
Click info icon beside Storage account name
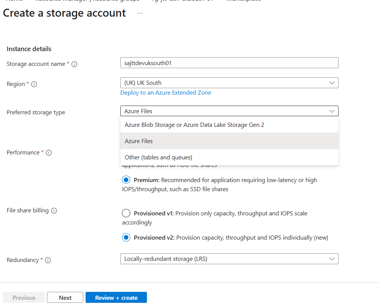click(74, 64)
